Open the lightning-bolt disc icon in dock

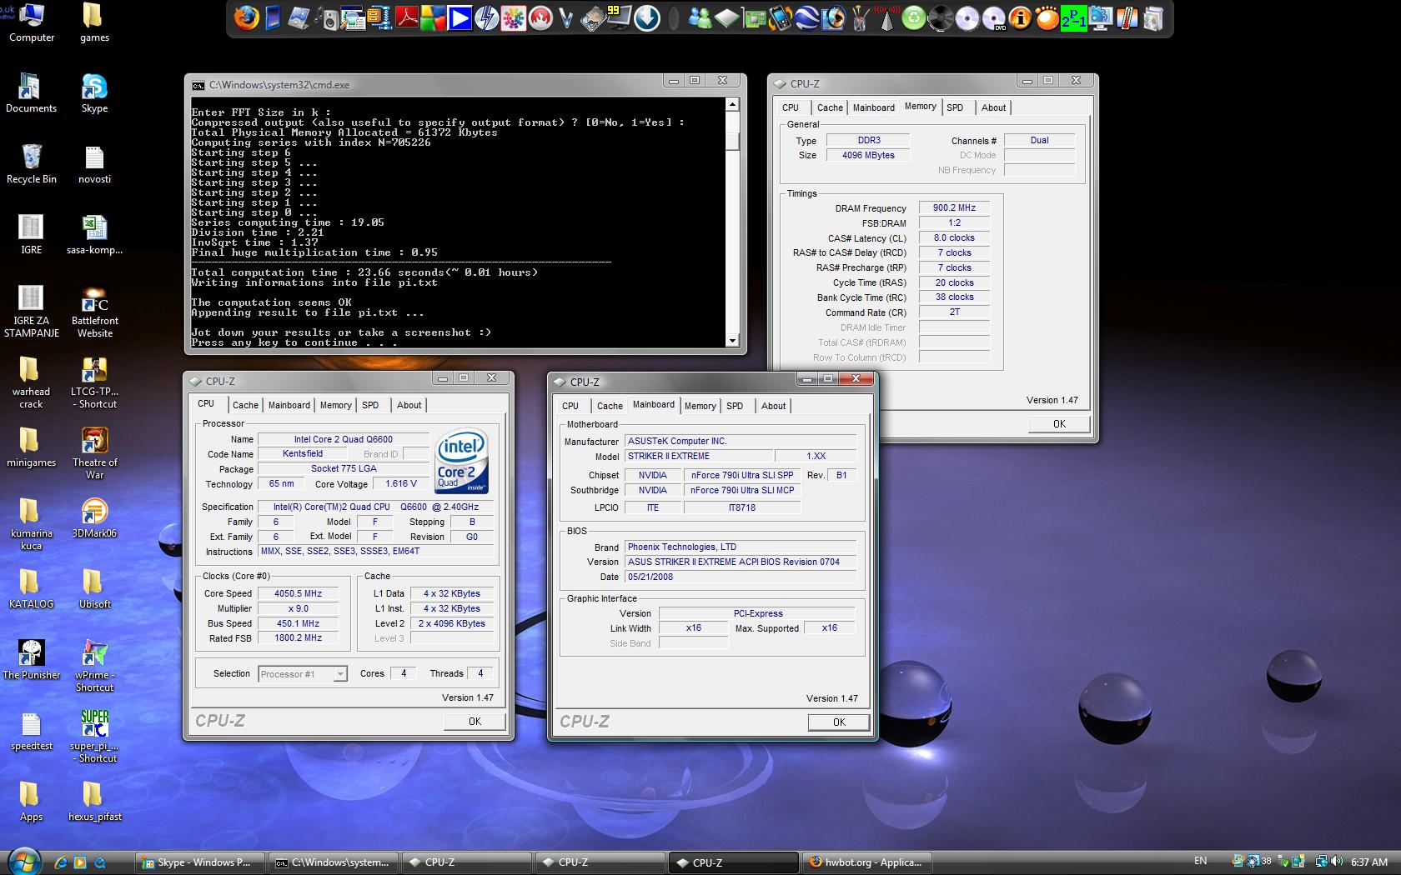pyautogui.click(x=487, y=18)
